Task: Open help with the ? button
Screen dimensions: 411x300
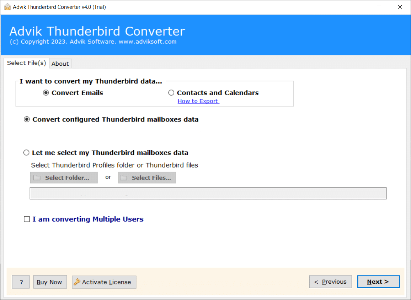Action: point(21,282)
